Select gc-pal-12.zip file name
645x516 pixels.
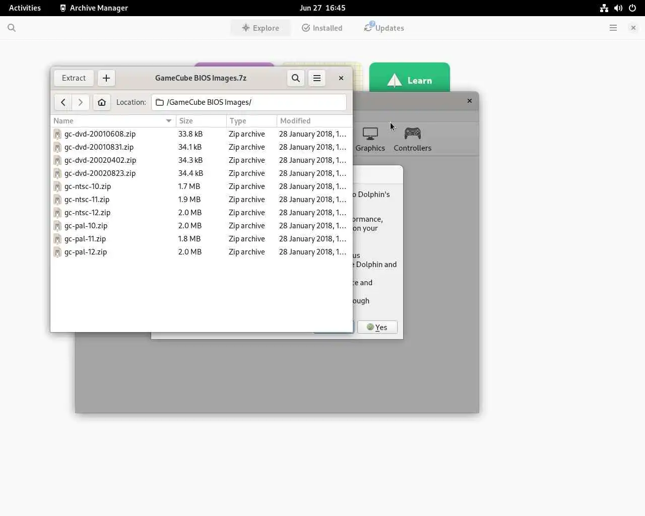[x=86, y=252]
